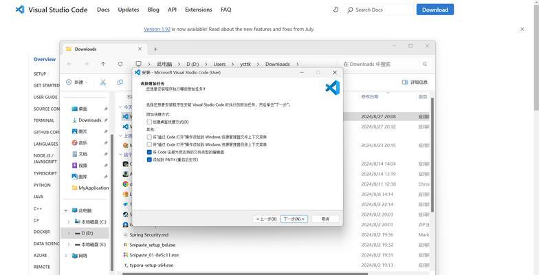Click the Visual Studio Code website logo

pyautogui.click(x=20, y=10)
